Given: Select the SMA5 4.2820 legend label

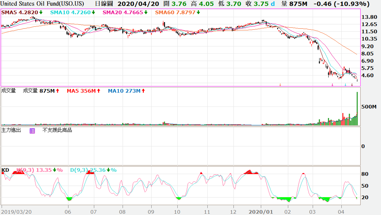Looking at the screenshot, I should 20,12.
